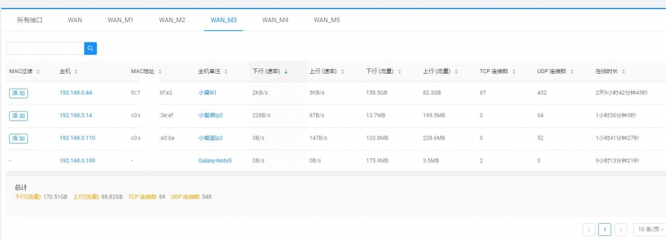Click 添加 button for 192.168.0.44
The width and height of the screenshot is (666, 240).
18,93
